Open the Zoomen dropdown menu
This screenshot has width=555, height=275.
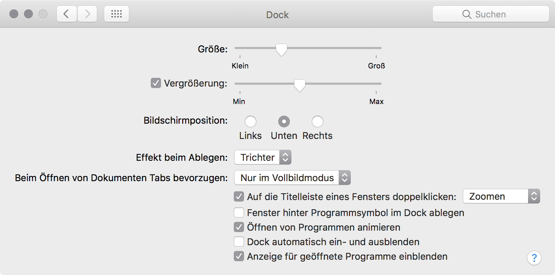(501, 196)
